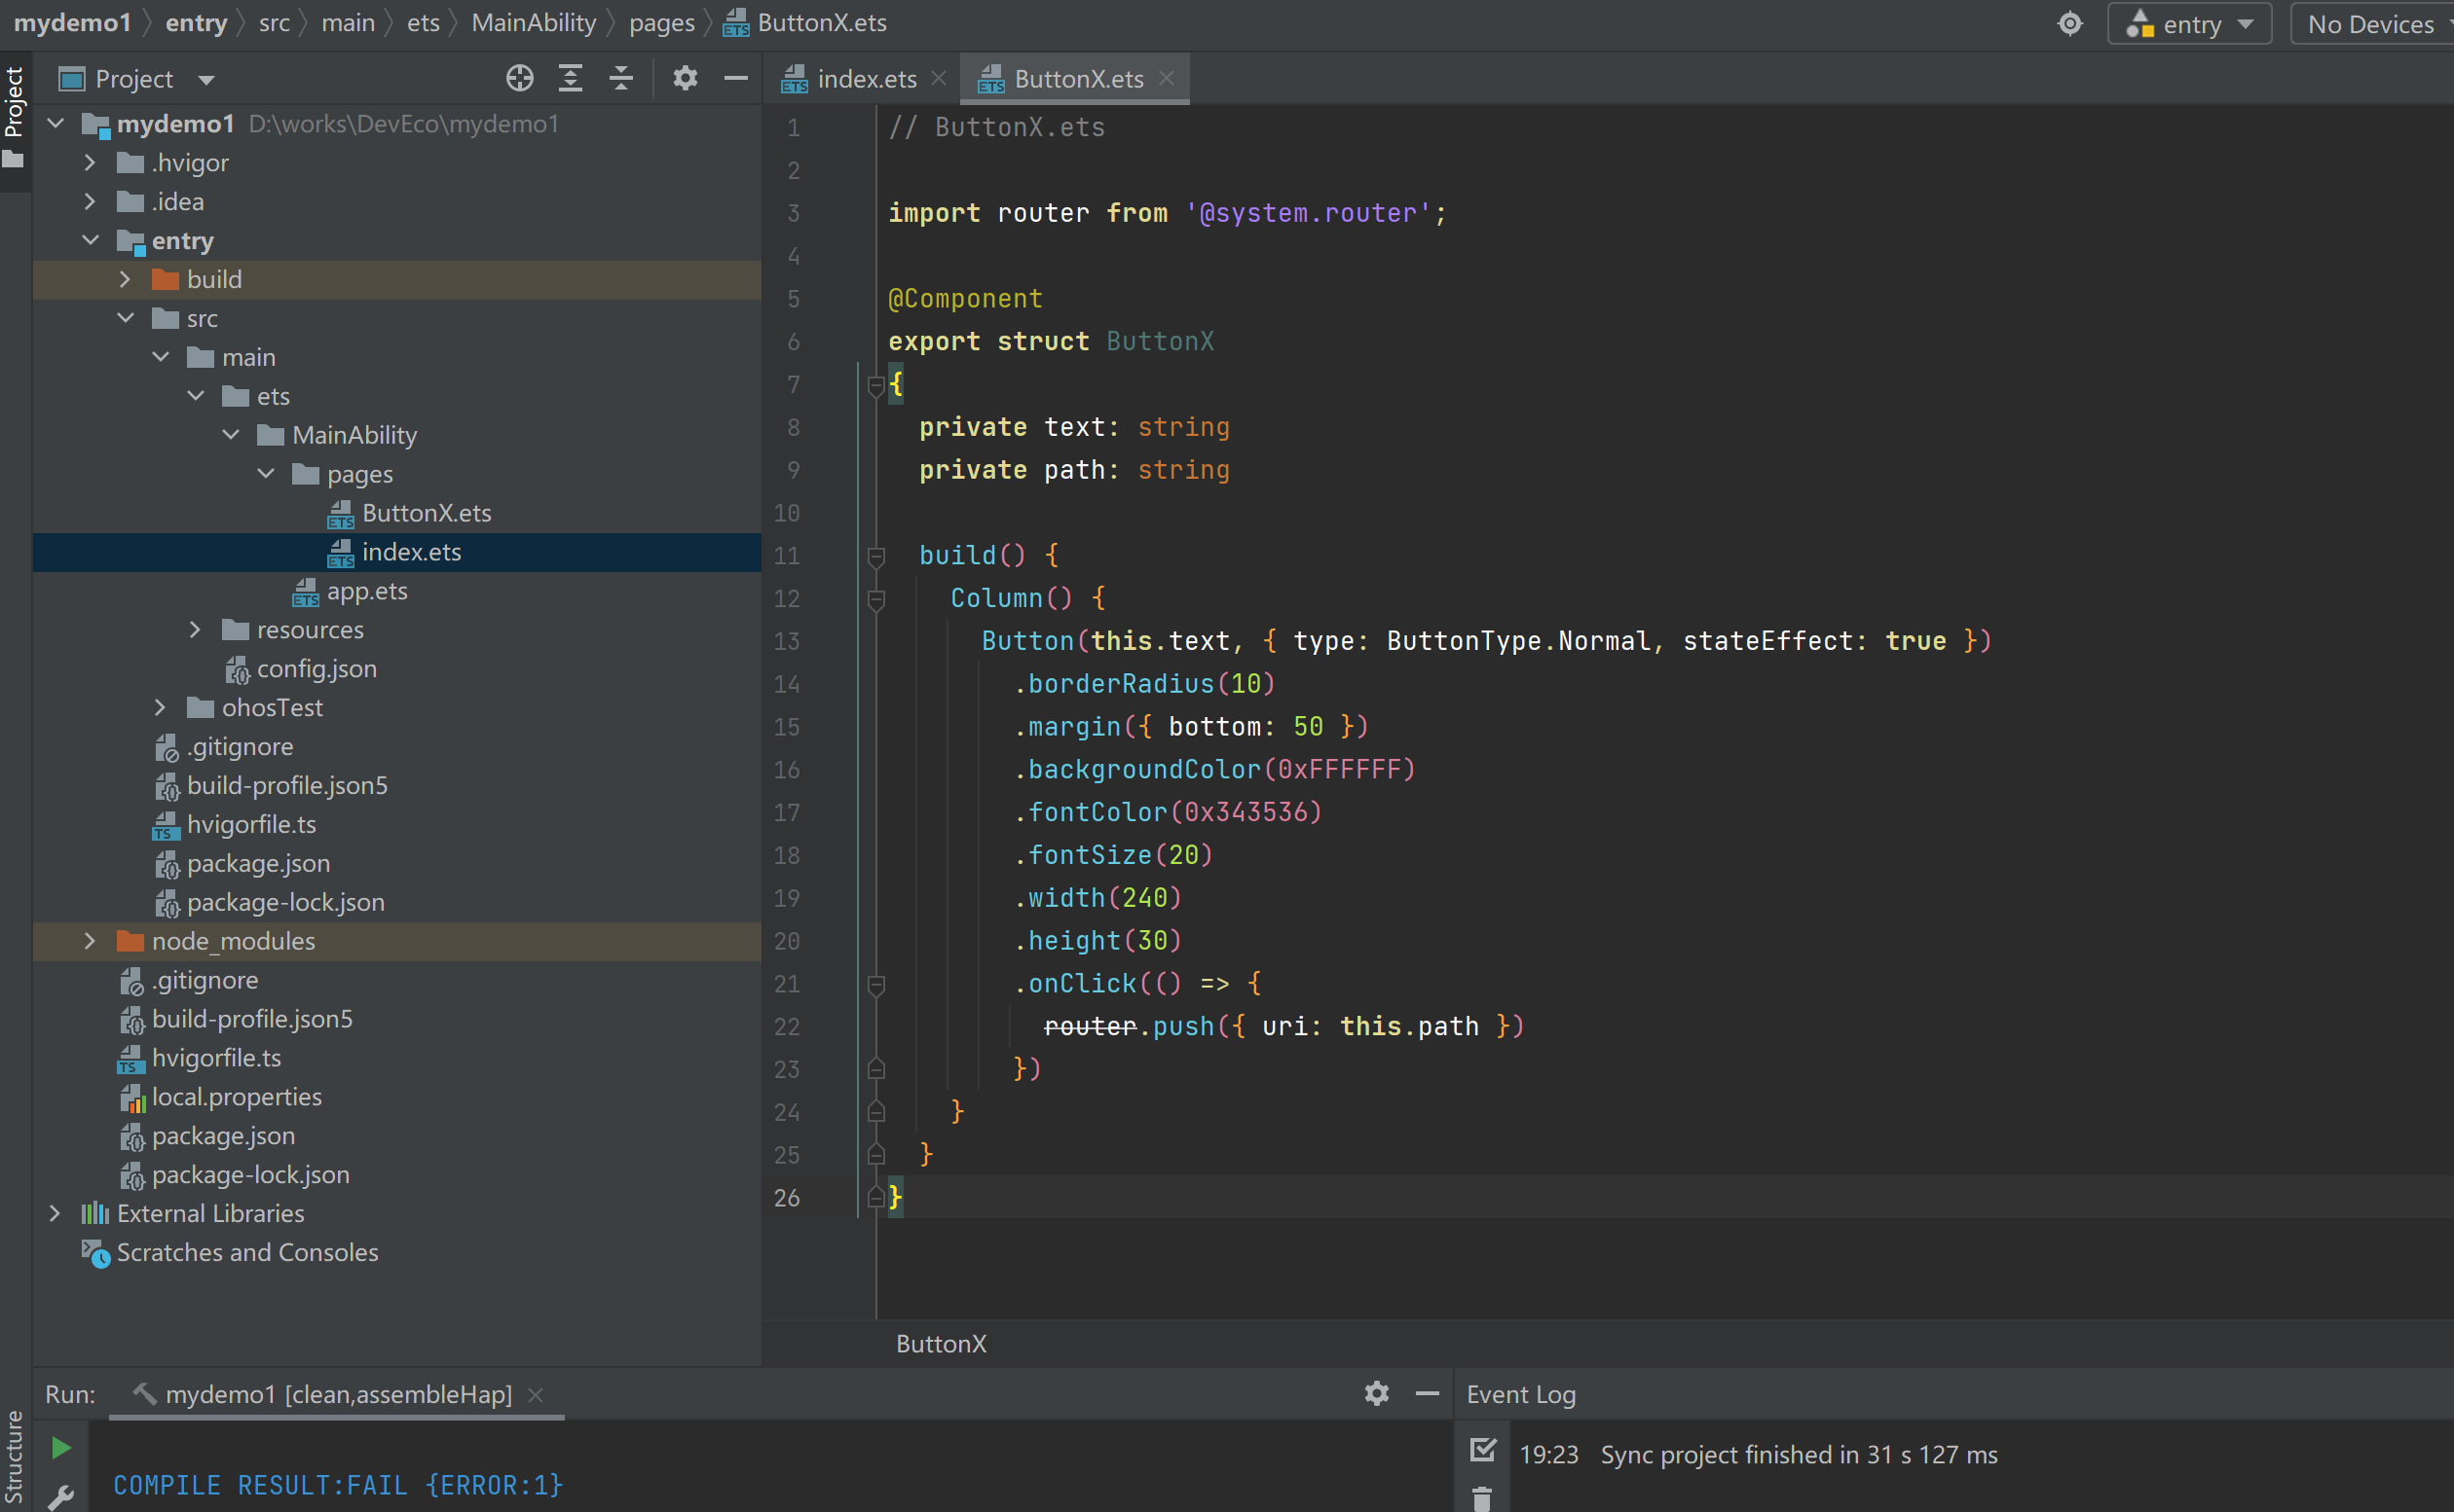
Task: Expand the resources folder
Action: 195,629
